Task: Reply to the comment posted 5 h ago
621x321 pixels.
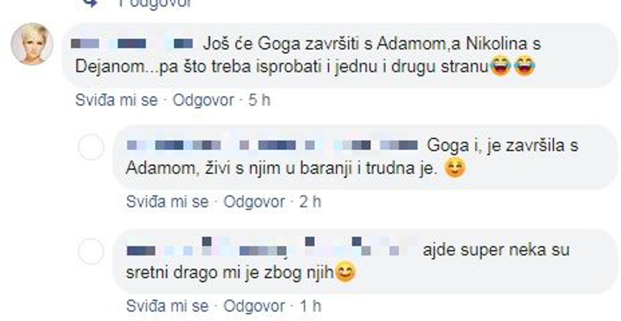Action: coord(203,100)
